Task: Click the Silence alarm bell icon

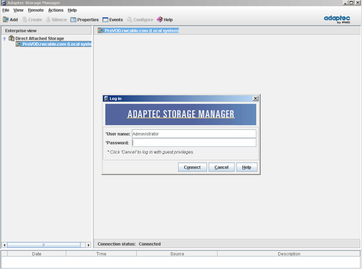Action: 48,20
